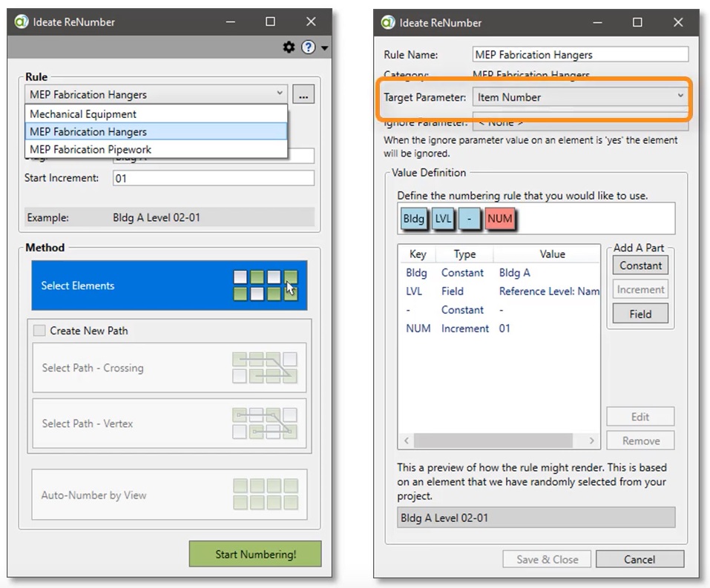
Task: Choose MEP Fabrication Hangers in dropdown list
Action: point(157,132)
